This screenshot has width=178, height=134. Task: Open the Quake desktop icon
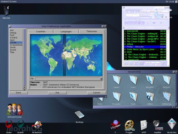click(9, 125)
